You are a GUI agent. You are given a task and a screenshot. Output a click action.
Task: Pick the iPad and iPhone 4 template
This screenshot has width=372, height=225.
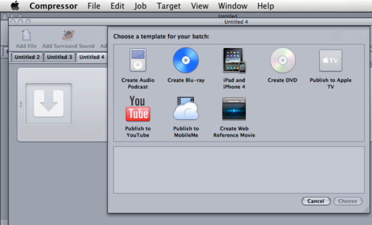click(x=234, y=60)
